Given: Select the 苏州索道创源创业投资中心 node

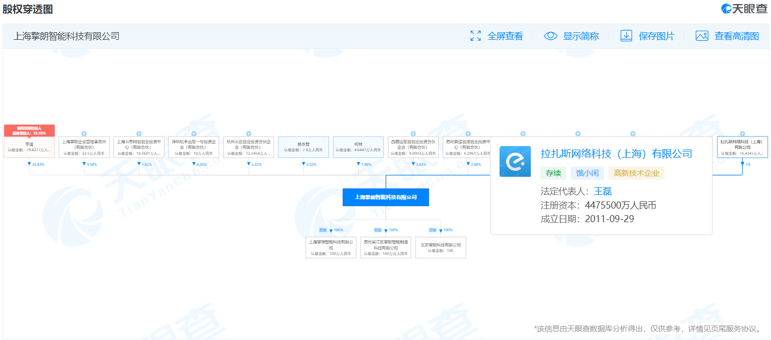Looking at the screenshot, I should [467, 147].
